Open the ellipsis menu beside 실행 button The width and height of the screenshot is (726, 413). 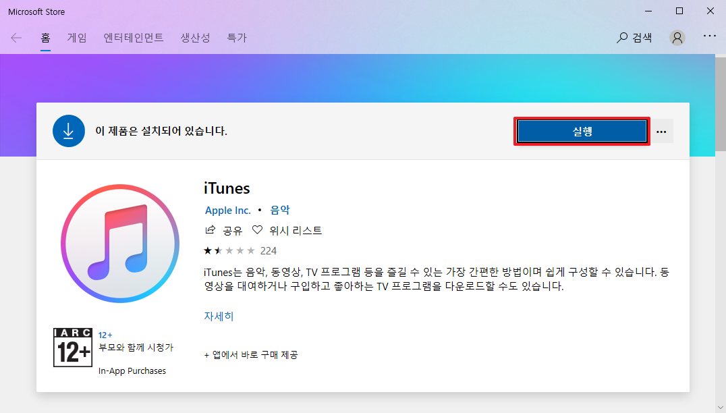coord(661,131)
